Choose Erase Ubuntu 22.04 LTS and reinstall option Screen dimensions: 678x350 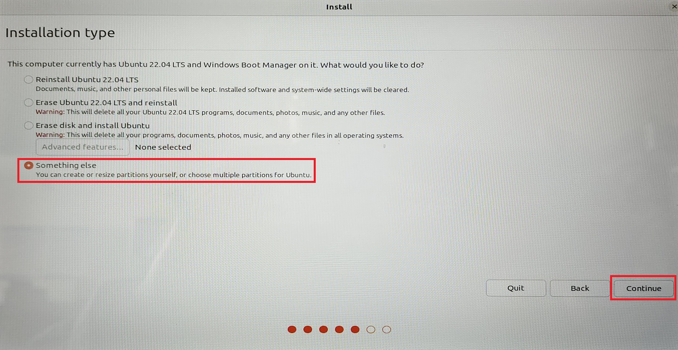pos(28,102)
